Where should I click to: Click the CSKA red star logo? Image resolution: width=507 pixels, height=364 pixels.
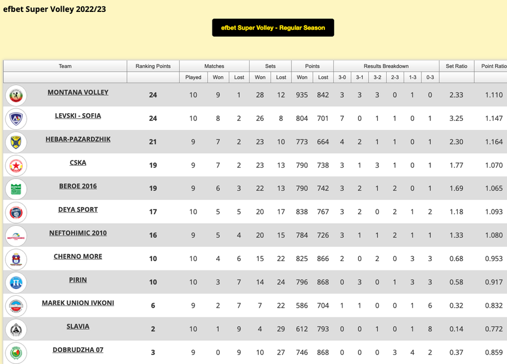click(x=16, y=165)
